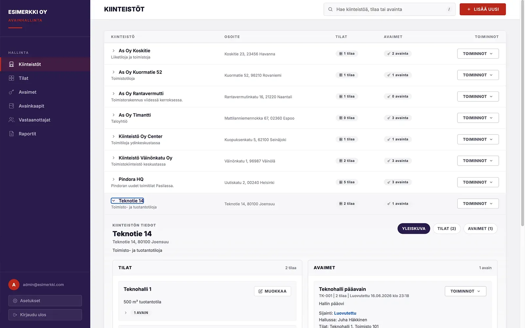This screenshot has height=328, width=525.
Task: Click the Kiinteistö column header
Action: click(123, 37)
